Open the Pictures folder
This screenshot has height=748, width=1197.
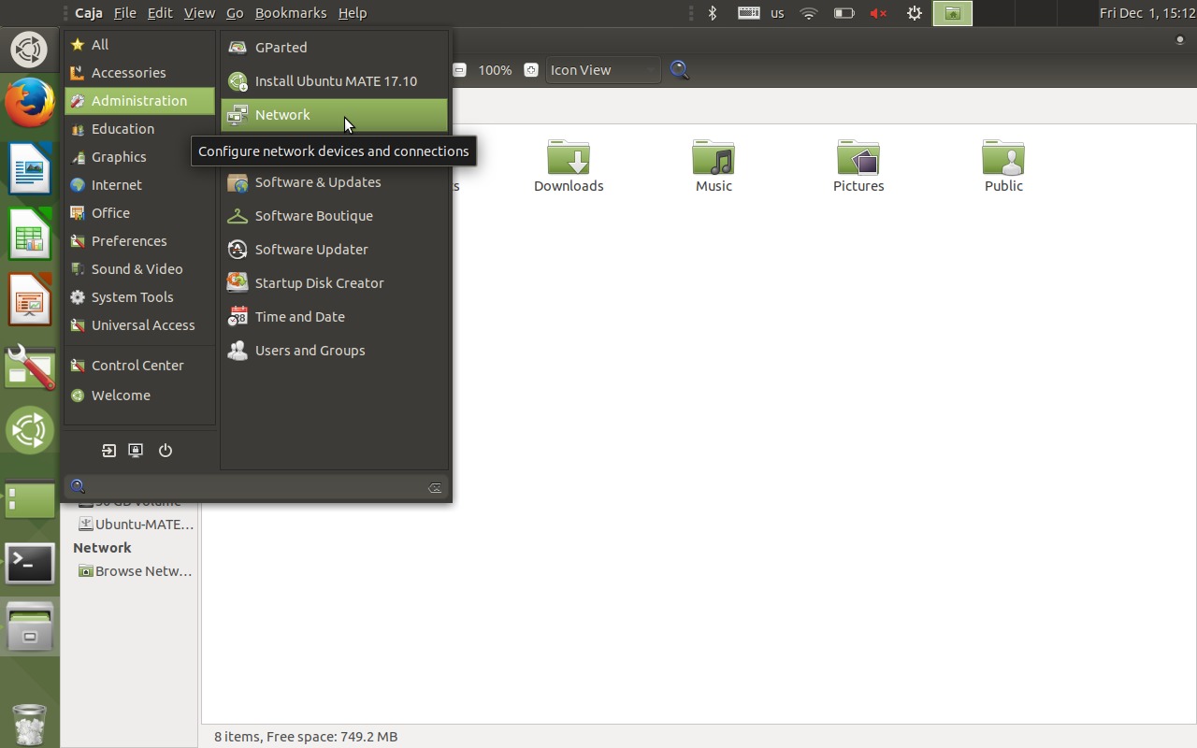tap(858, 166)
